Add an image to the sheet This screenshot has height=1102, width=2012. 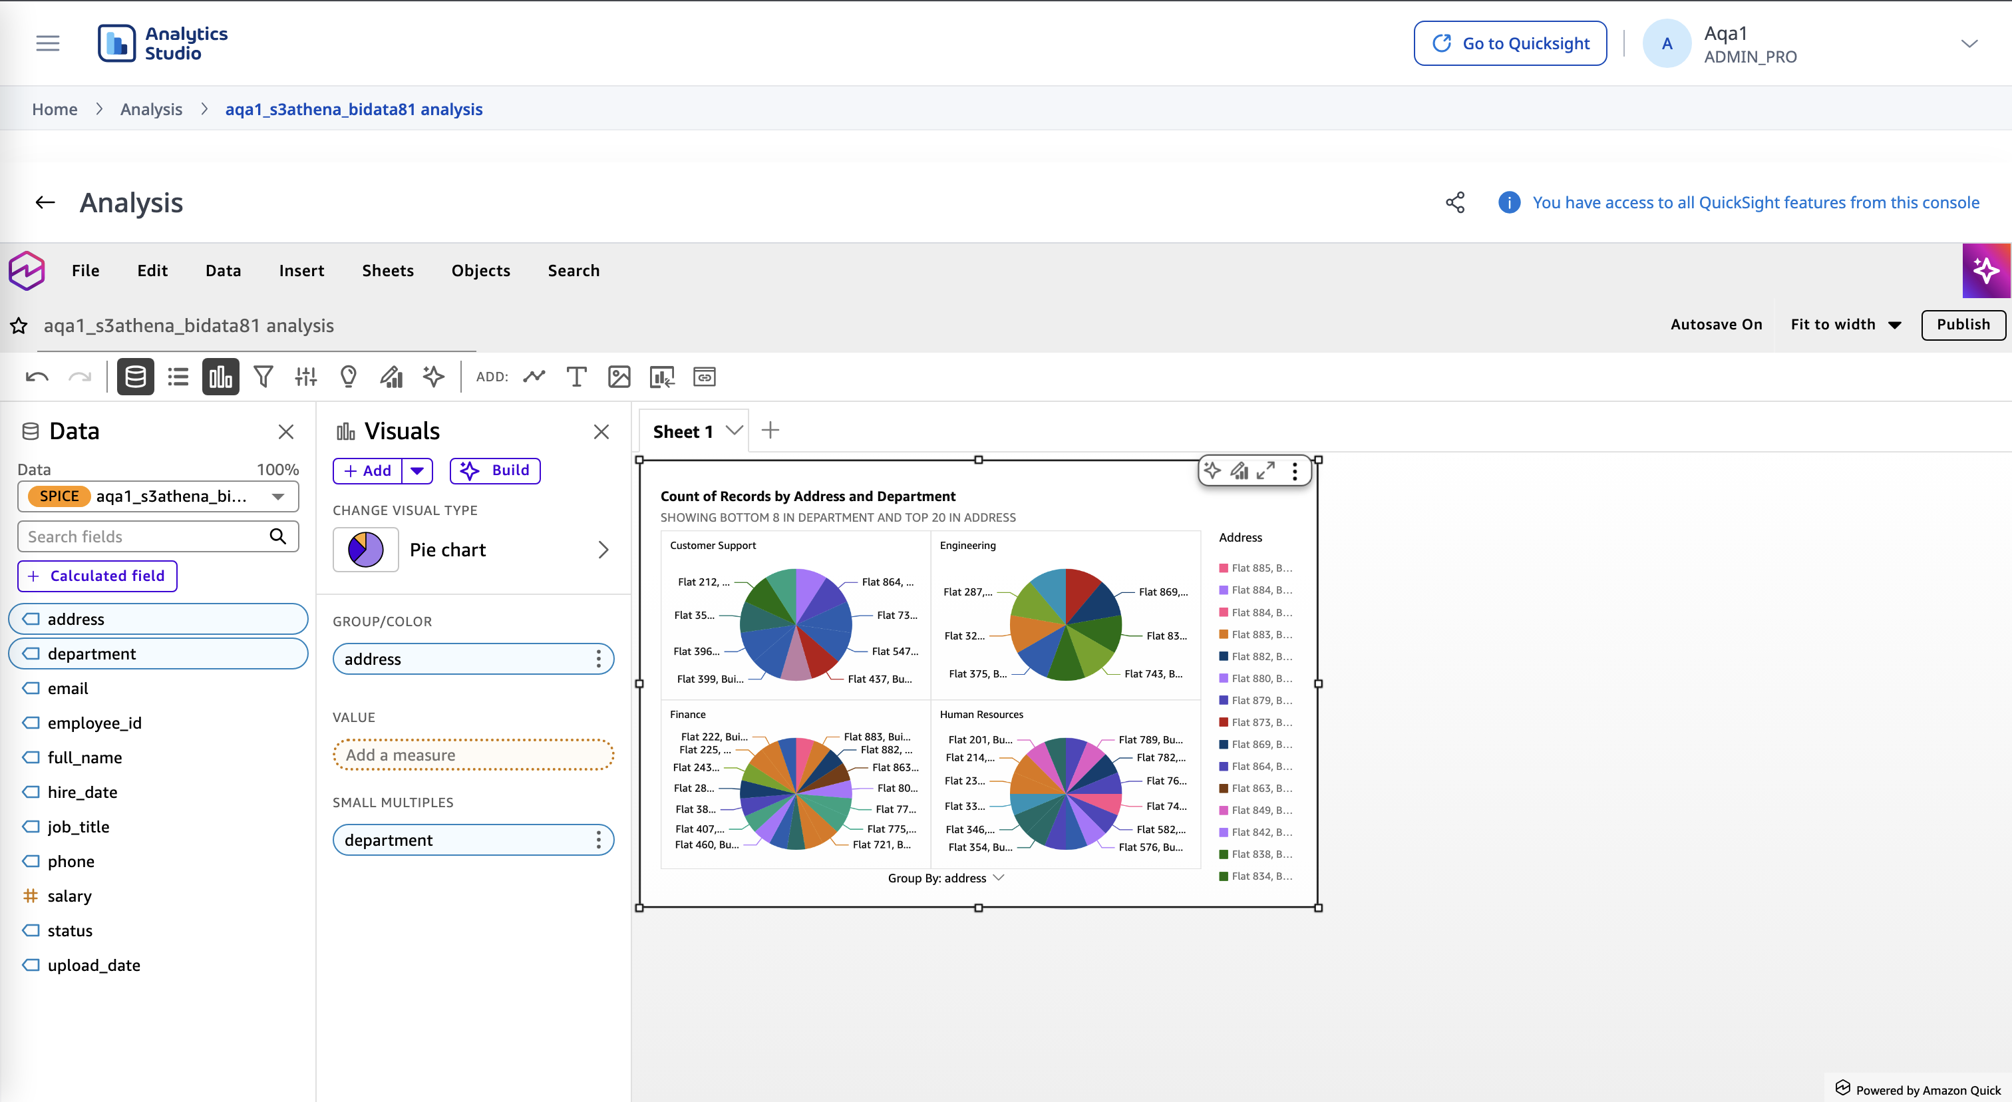619,377
